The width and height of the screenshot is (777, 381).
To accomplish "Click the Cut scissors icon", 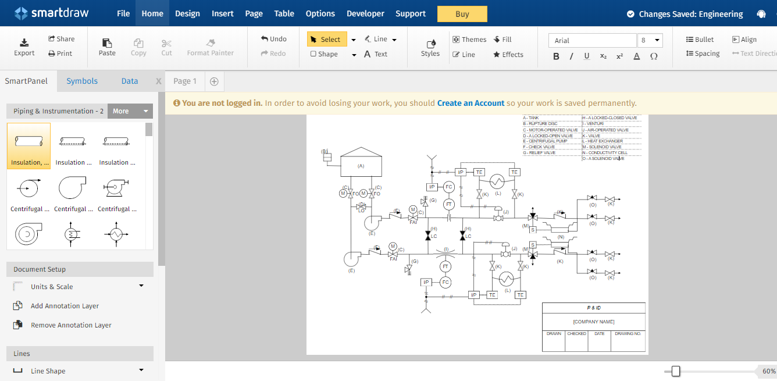I will pyautogui.click(x=167, y=43).
